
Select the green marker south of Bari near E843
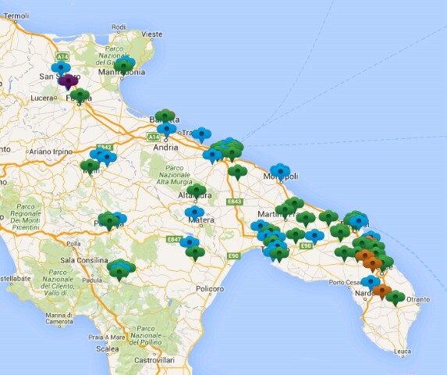pyautogui.click(x=237, y=173)
